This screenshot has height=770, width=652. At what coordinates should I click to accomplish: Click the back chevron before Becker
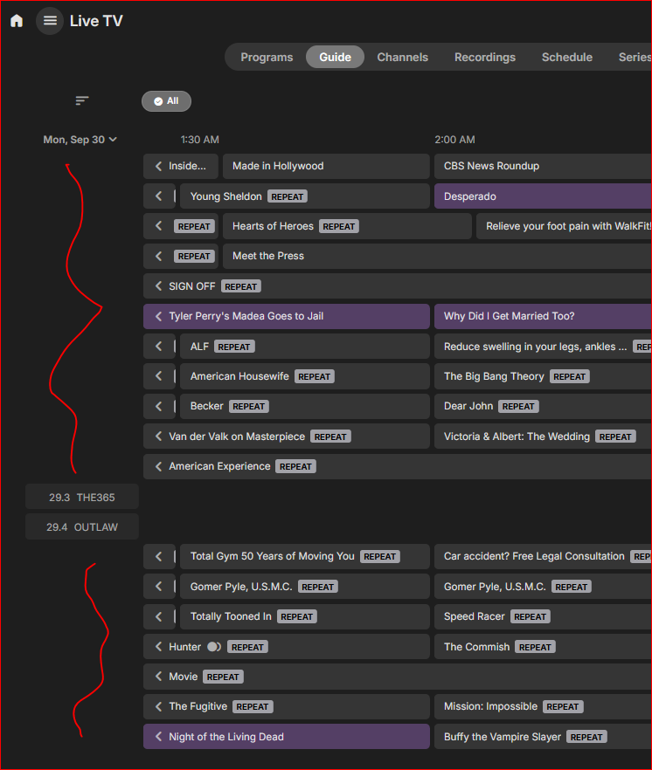coord(158,407)
